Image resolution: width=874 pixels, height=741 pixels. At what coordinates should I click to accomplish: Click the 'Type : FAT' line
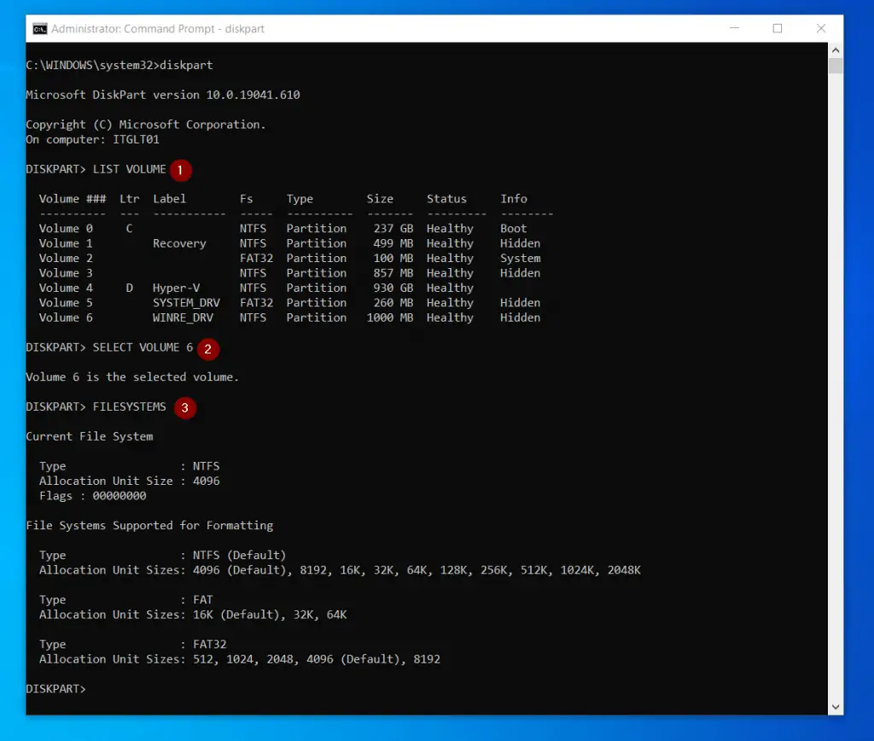click(126, 599)
